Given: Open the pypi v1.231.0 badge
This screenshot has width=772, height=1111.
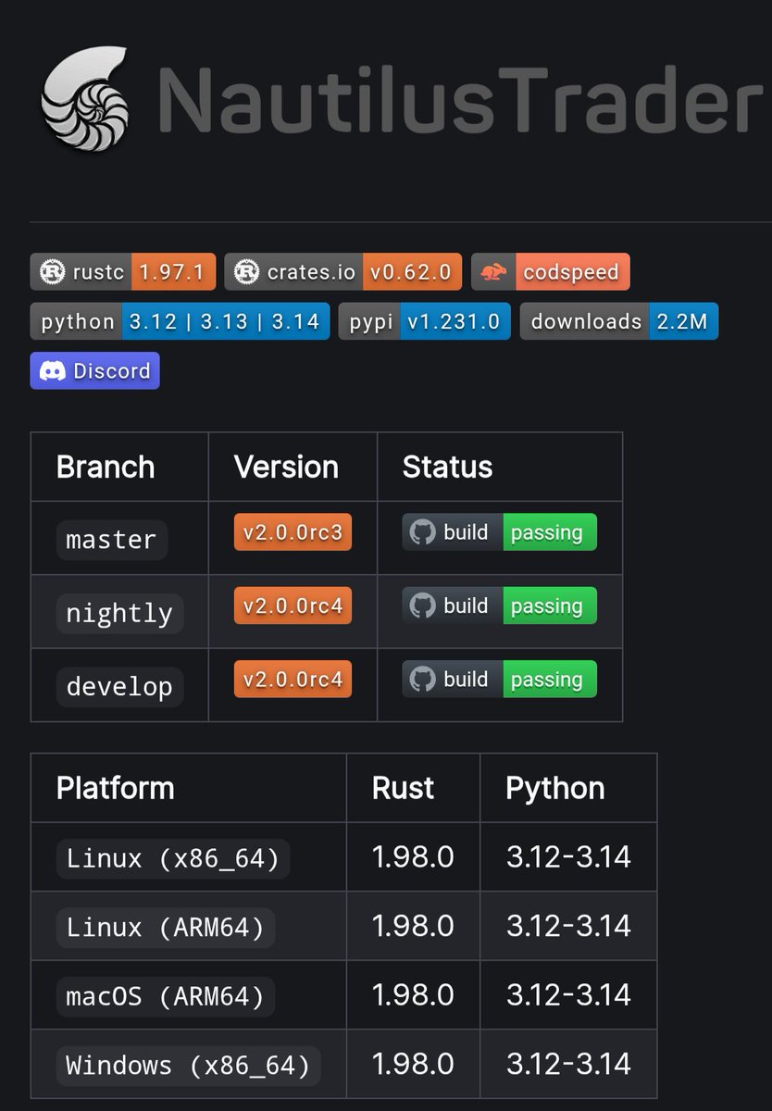Looking at the screenshot, I should tap(424, 321).
